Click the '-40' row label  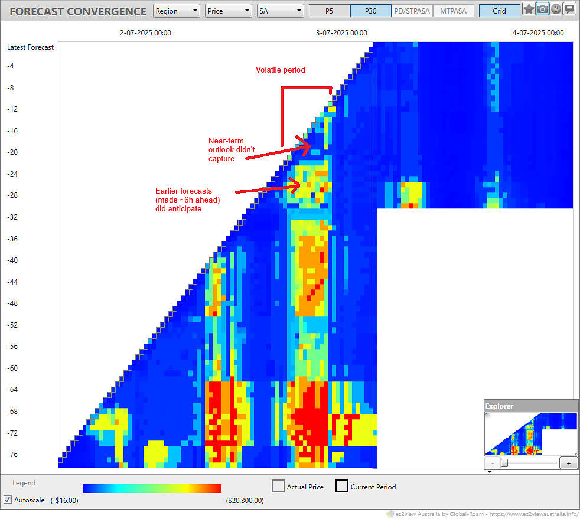[x=12, y=260]
